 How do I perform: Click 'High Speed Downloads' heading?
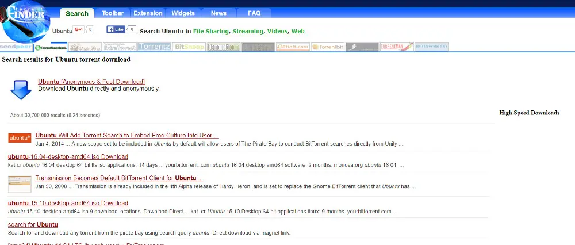[x=529, y=113]
